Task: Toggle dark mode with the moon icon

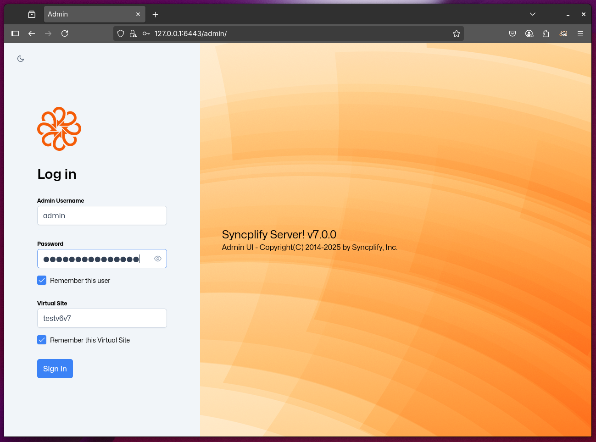Action: [20, 59]
